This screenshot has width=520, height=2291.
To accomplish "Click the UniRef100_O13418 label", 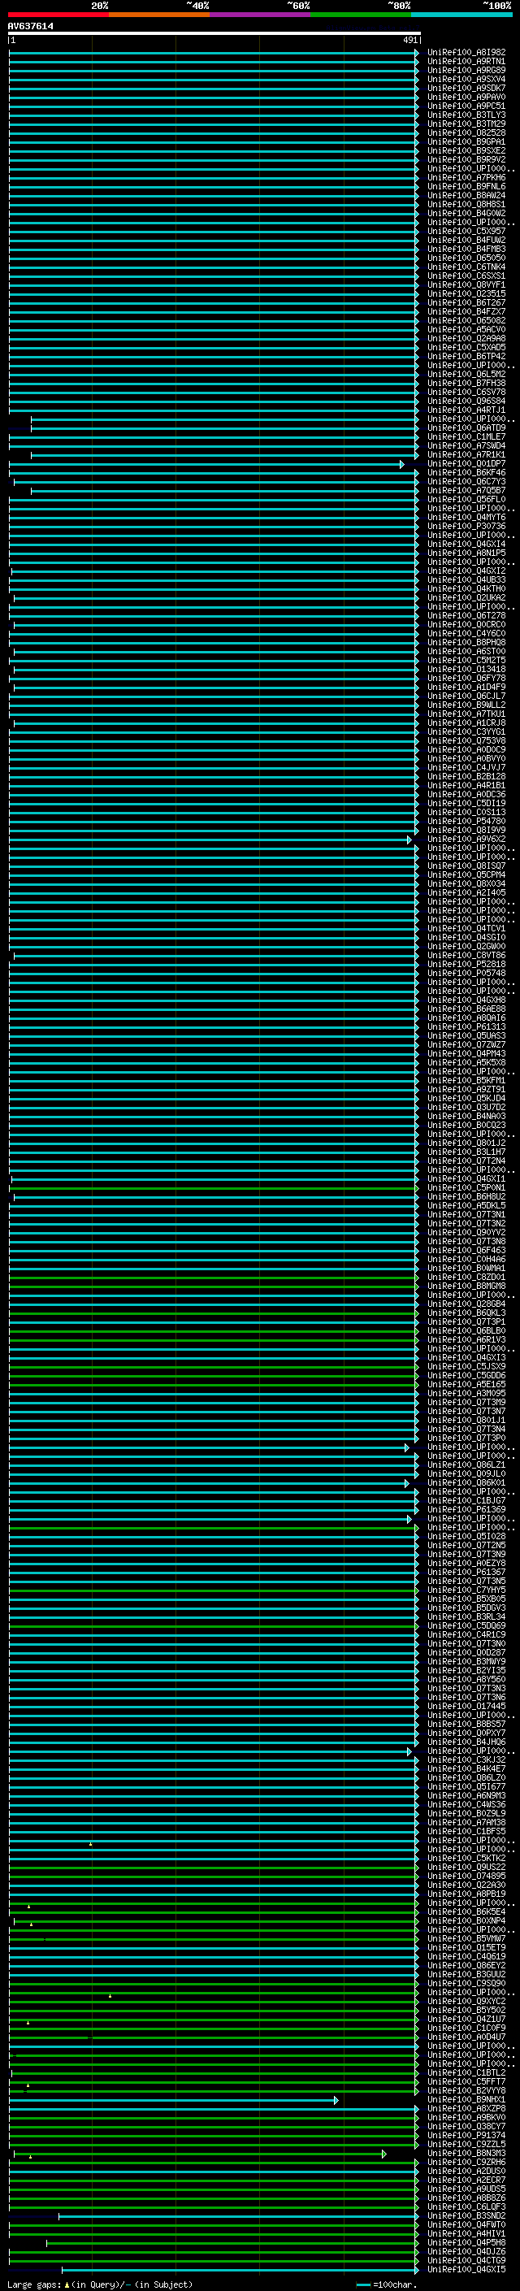I will pos(466,670).
